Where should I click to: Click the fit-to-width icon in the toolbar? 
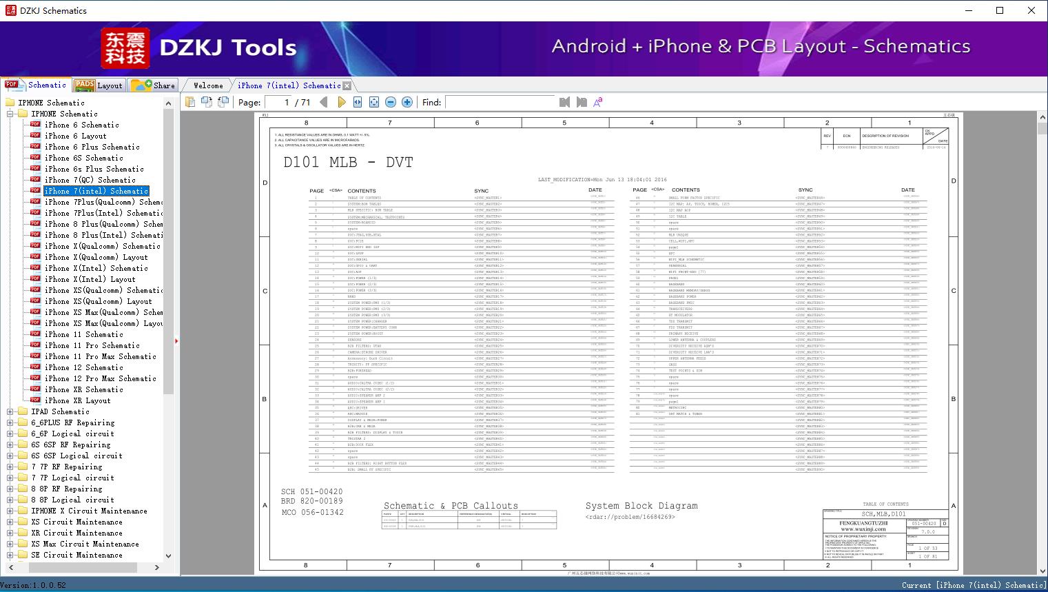click(358, 102)
